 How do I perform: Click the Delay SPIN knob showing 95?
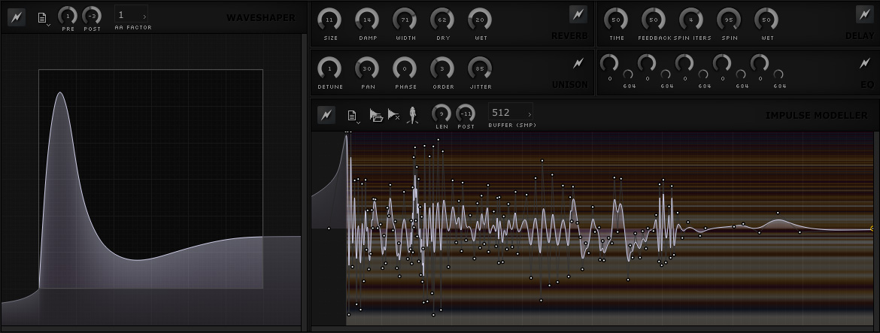(729, 20)
